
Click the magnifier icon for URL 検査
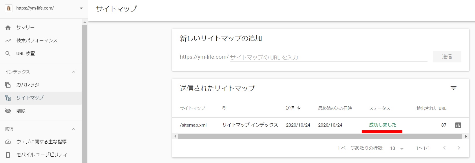click(x=8, y=53)
